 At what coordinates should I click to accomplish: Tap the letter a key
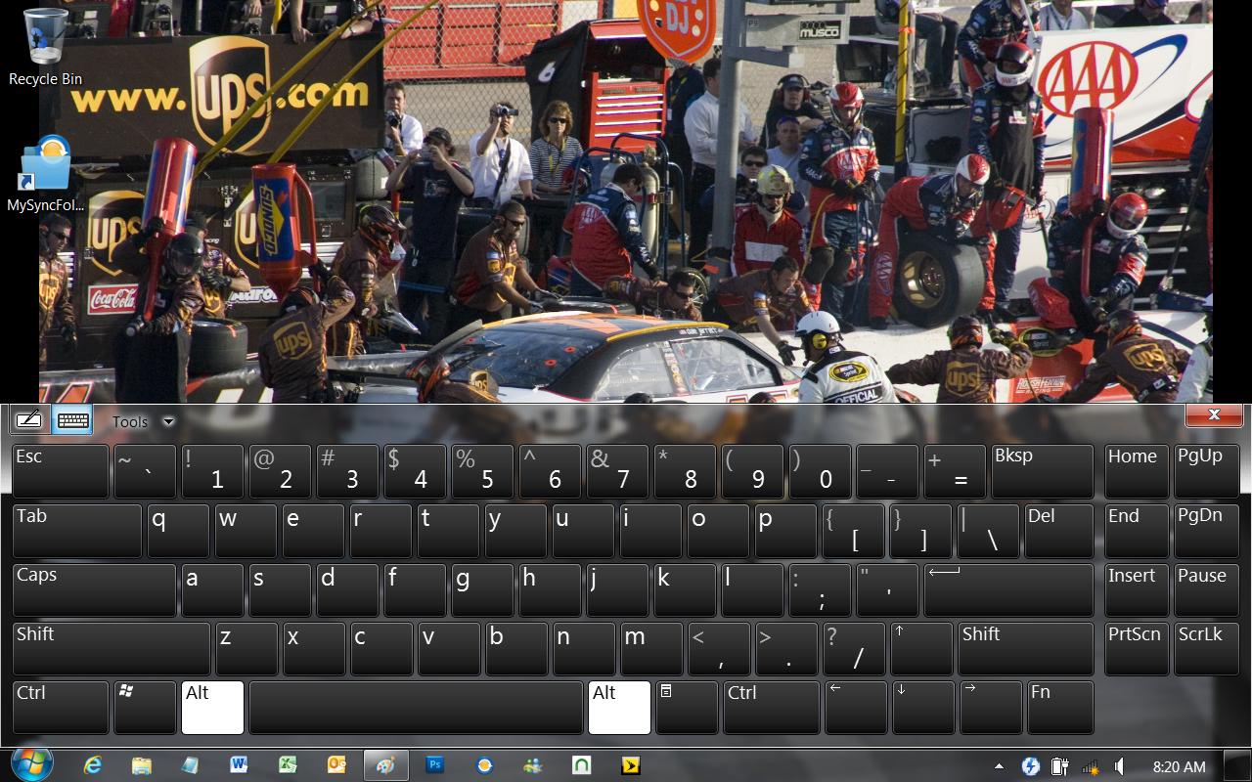pyautogui.click(x=212, y=590)
